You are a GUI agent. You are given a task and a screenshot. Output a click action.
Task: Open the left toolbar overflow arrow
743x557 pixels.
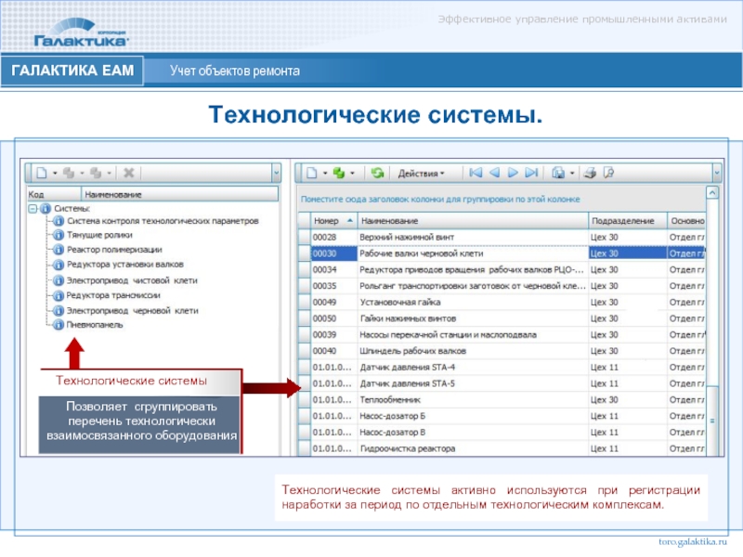point(276,174)
